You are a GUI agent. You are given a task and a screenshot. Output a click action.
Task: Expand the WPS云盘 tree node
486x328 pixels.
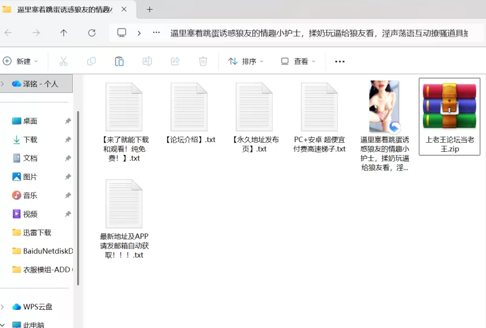4,307
